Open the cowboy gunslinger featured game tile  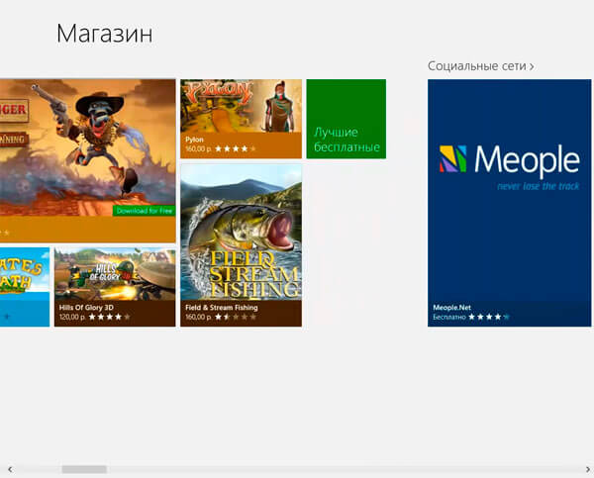tap(88, 160)
